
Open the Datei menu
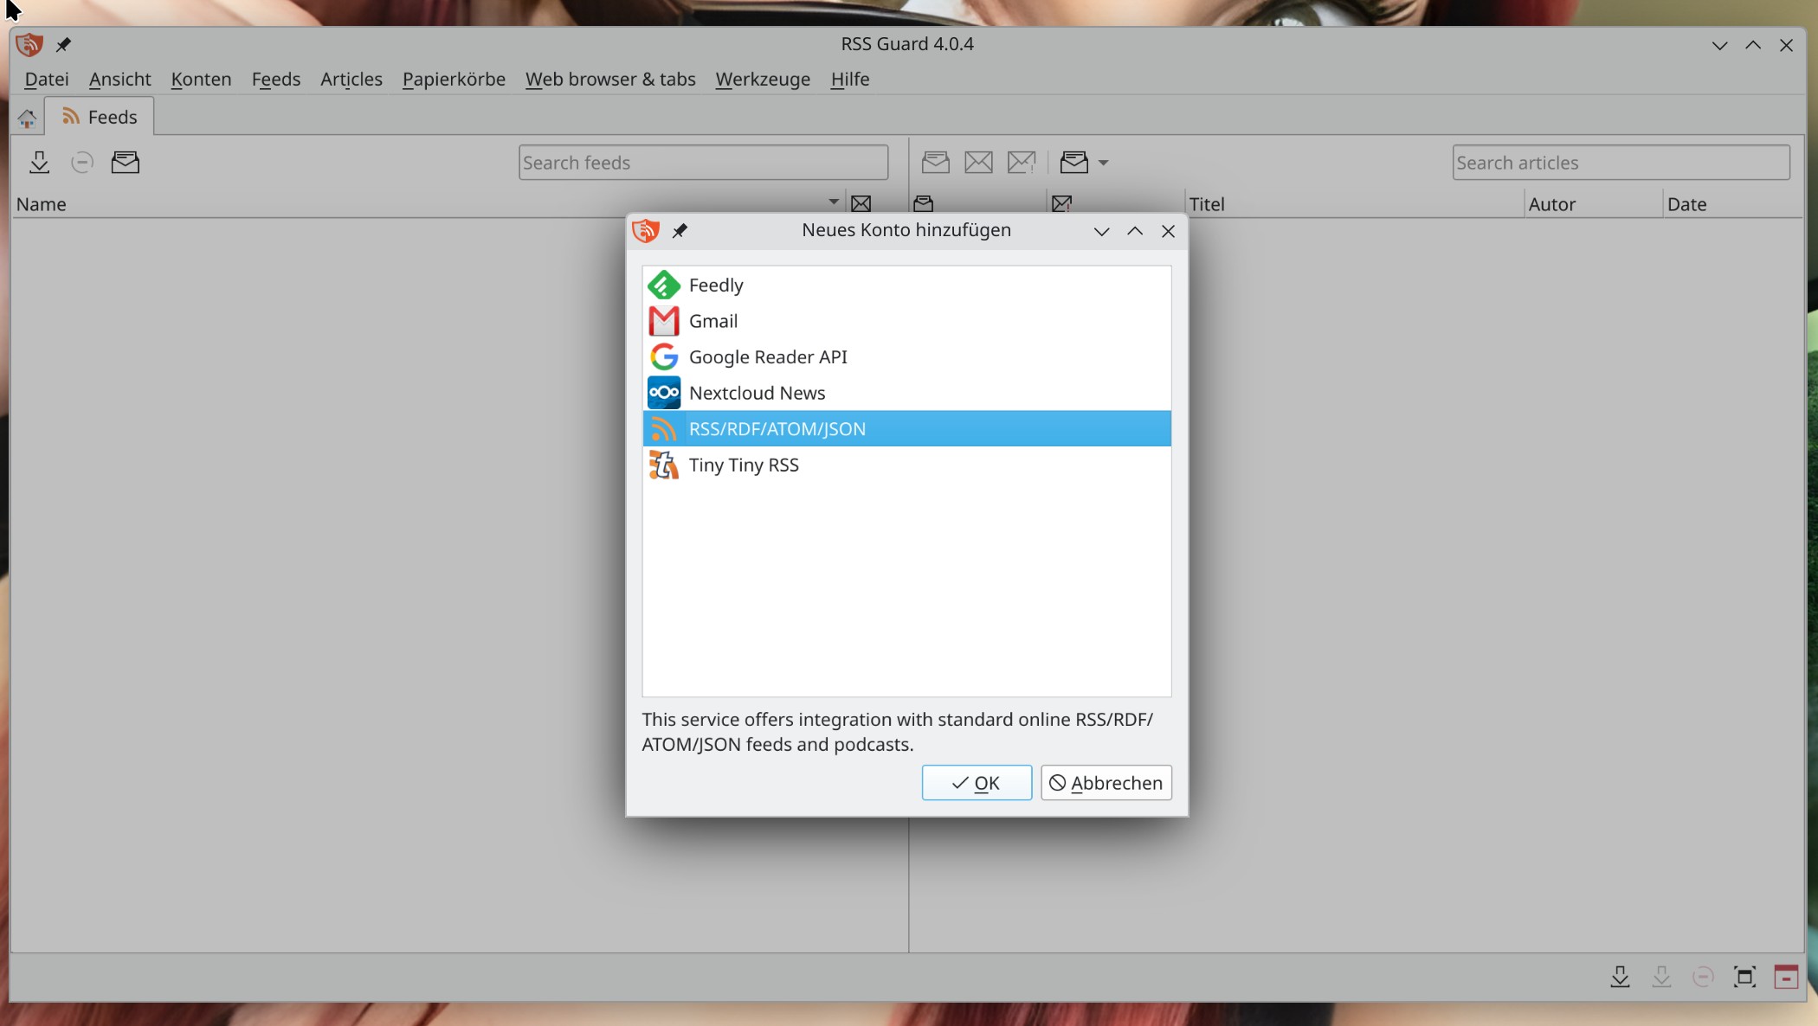[x=47, y=79]
